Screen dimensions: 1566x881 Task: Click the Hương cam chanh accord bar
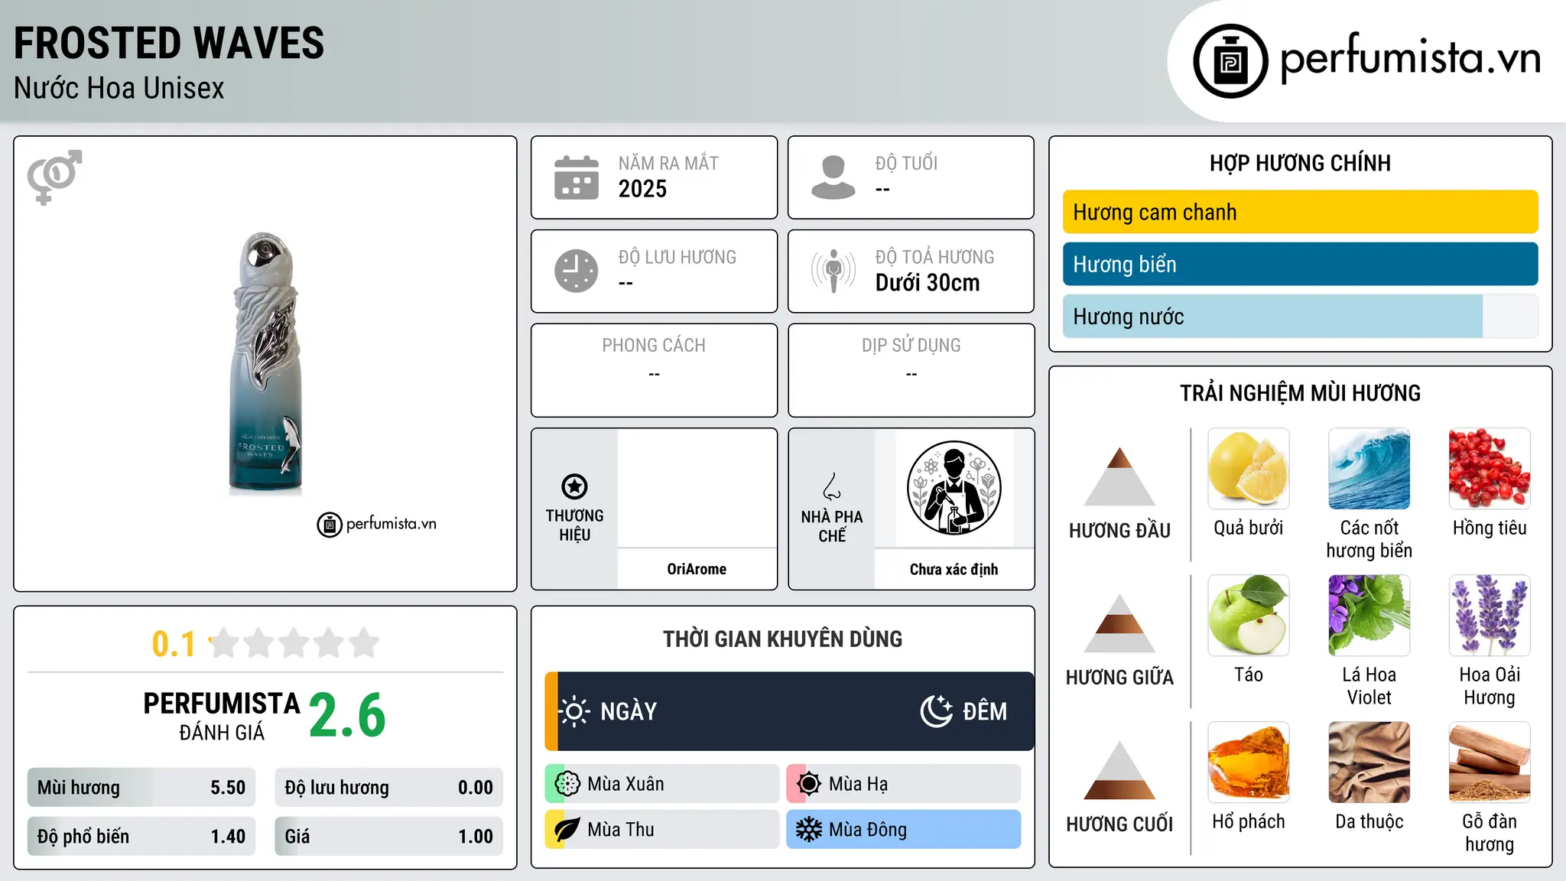(x=1300, y=212)
